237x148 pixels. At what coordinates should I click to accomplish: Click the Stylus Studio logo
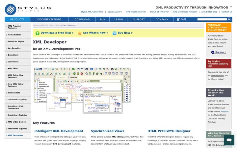28,10
